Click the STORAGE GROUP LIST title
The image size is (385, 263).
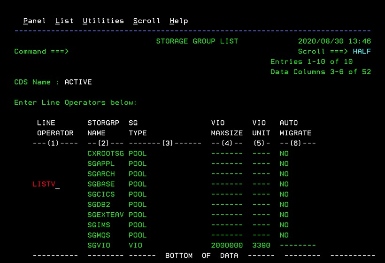click(197, 41)
